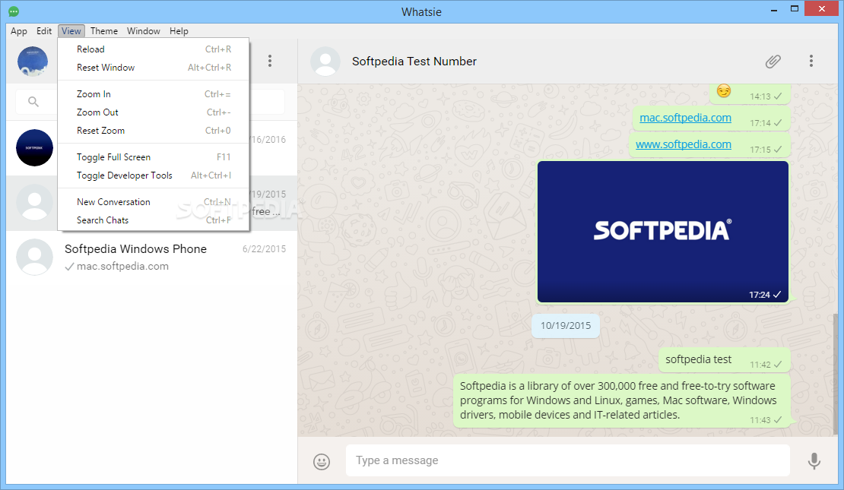The width and height of the screenshot is (844, 490).
Task: Click the search magnifier icon
Action: (x=33, y=101)
